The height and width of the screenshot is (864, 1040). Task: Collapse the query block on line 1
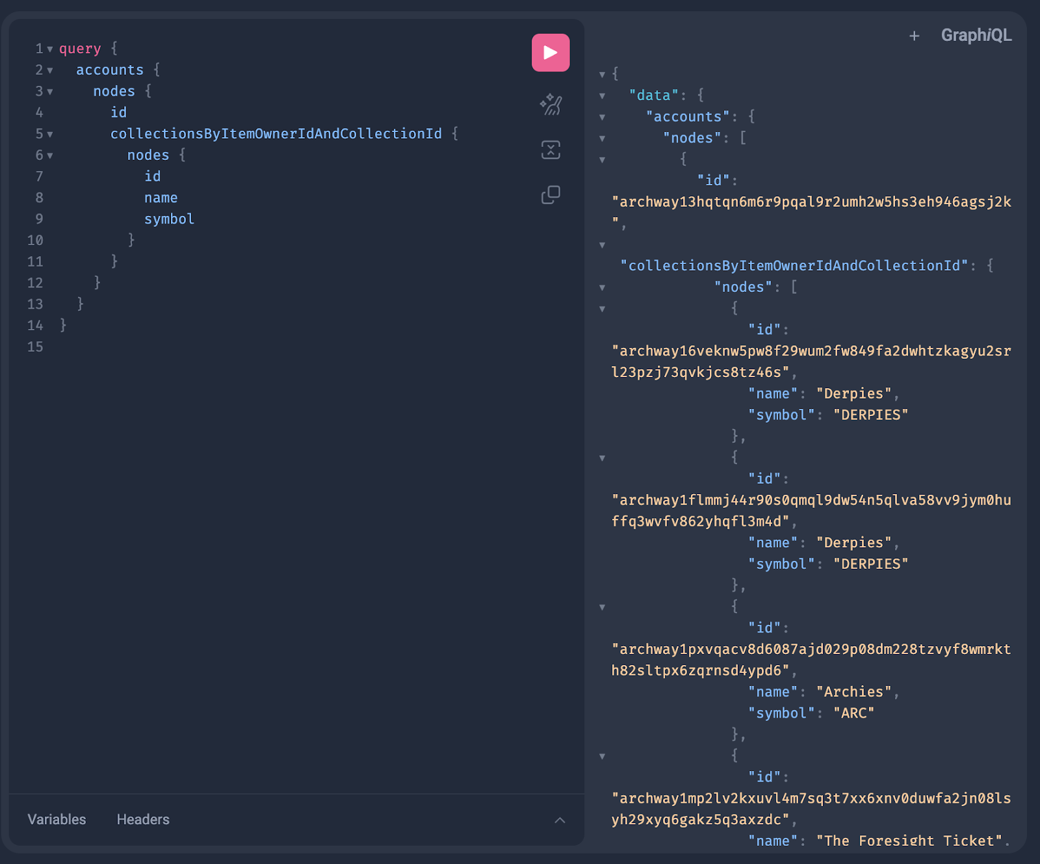coord(50,49)
